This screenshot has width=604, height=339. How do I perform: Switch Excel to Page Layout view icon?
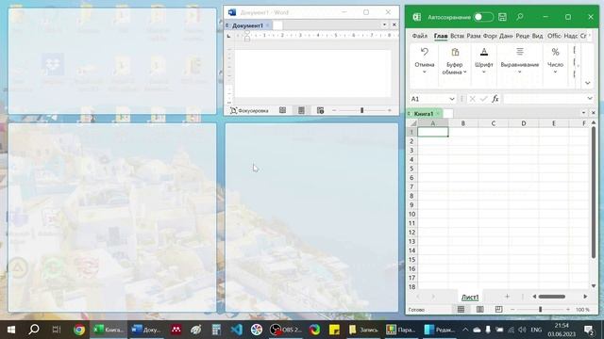tap(480, 310)
